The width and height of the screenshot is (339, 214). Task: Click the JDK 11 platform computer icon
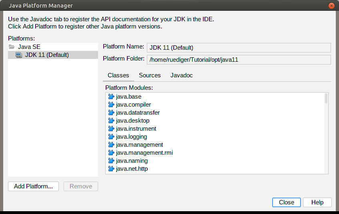(x=19, y=55)
